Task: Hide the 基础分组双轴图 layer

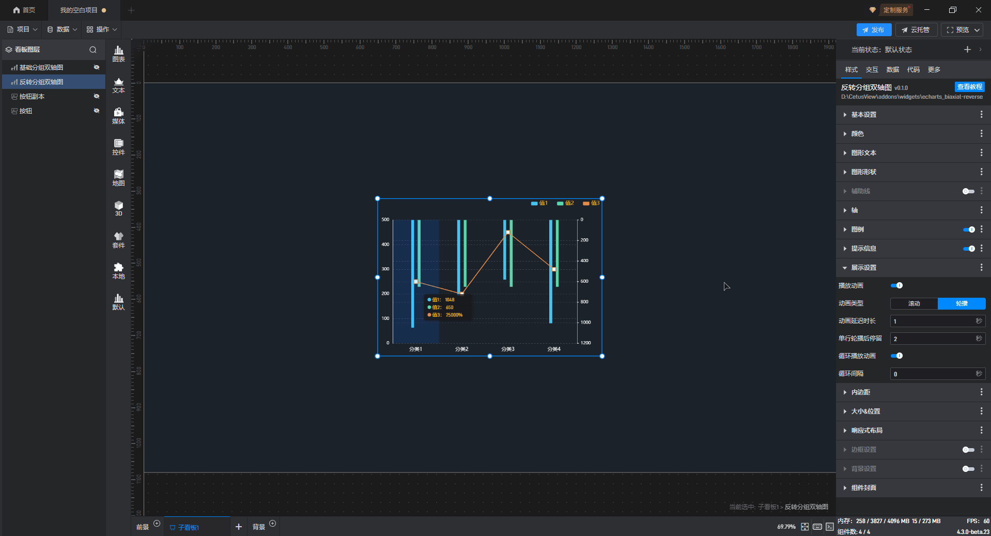Action: click(96, 67)
